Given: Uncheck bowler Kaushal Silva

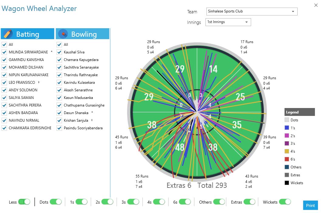Looking at the screenshot, I should click(x=59, y=52).
